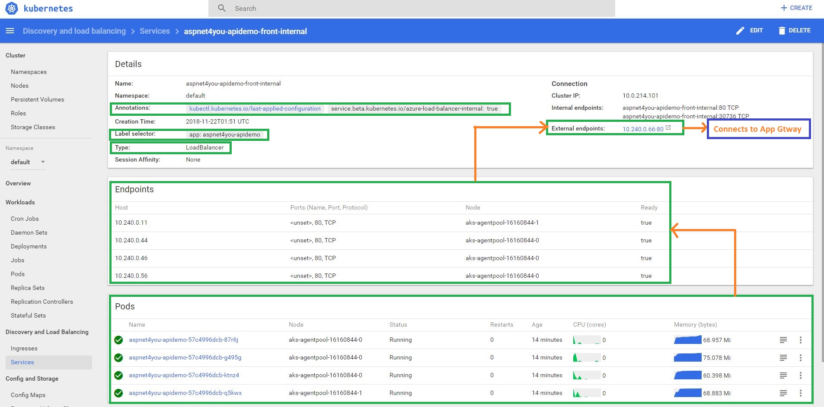Click the DELETE button label
The image size is (824, 407).
(x=799, y=30)
